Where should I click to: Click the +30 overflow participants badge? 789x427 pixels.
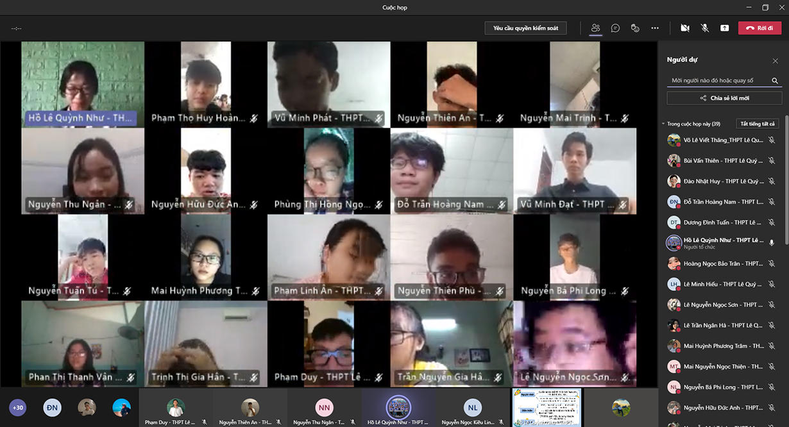click(18, 408)
